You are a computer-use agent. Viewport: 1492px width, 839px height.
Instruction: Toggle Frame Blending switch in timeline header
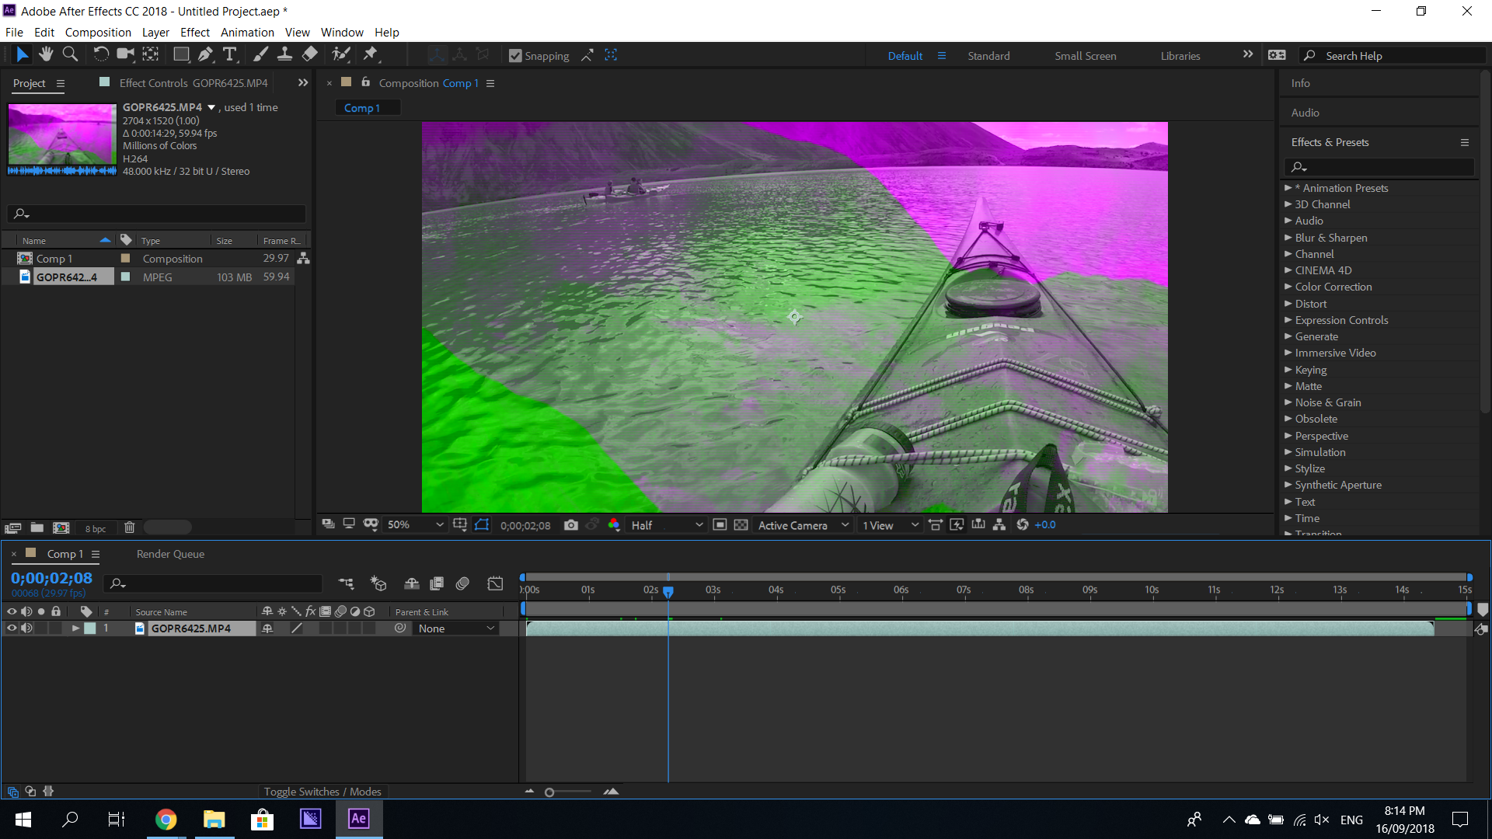437,583
